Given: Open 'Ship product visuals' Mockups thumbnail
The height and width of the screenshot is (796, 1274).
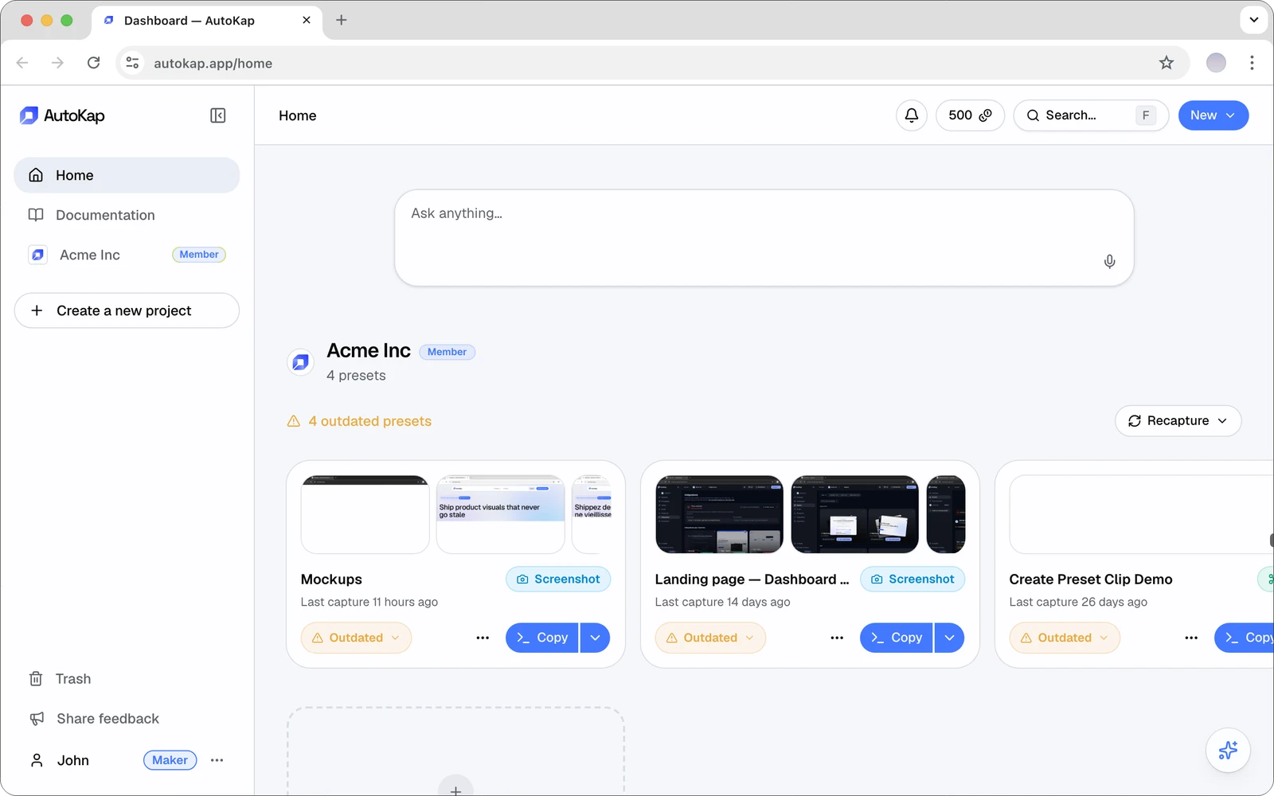Looking at the screenshot, I should 501,514.
